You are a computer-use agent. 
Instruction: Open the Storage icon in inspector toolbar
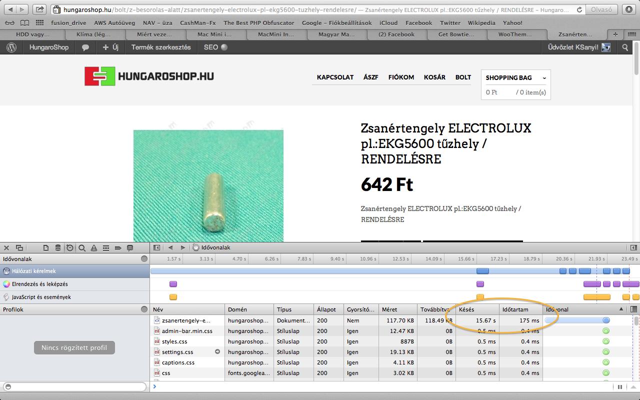pyautogui.click(x=58, y=247)
